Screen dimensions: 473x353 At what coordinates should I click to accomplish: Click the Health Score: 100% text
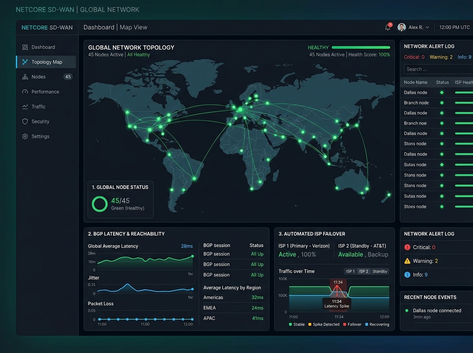pos(369,55)
